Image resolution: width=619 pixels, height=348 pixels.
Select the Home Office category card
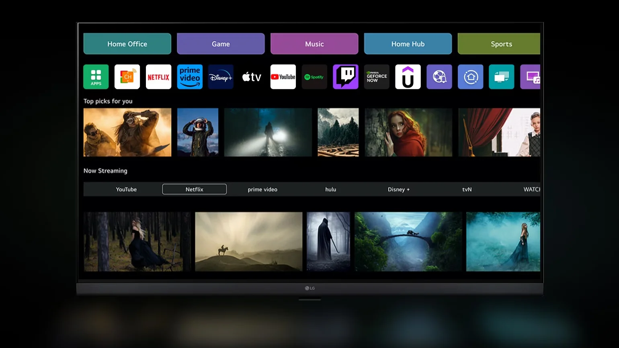[127, 44]
